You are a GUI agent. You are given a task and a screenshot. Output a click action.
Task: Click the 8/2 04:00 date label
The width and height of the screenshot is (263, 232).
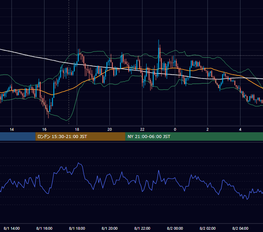(x=240, y=228)
